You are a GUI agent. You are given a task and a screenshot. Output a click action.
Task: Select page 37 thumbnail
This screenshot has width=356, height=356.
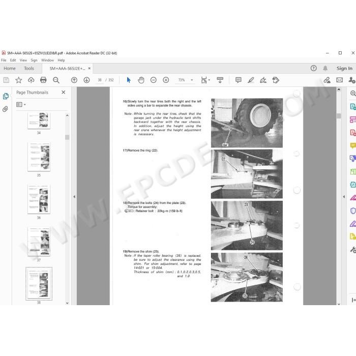[x=39, y=242]
